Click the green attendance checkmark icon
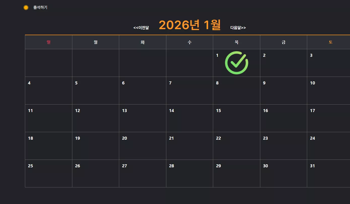The image size is (350, 204). 237,63
